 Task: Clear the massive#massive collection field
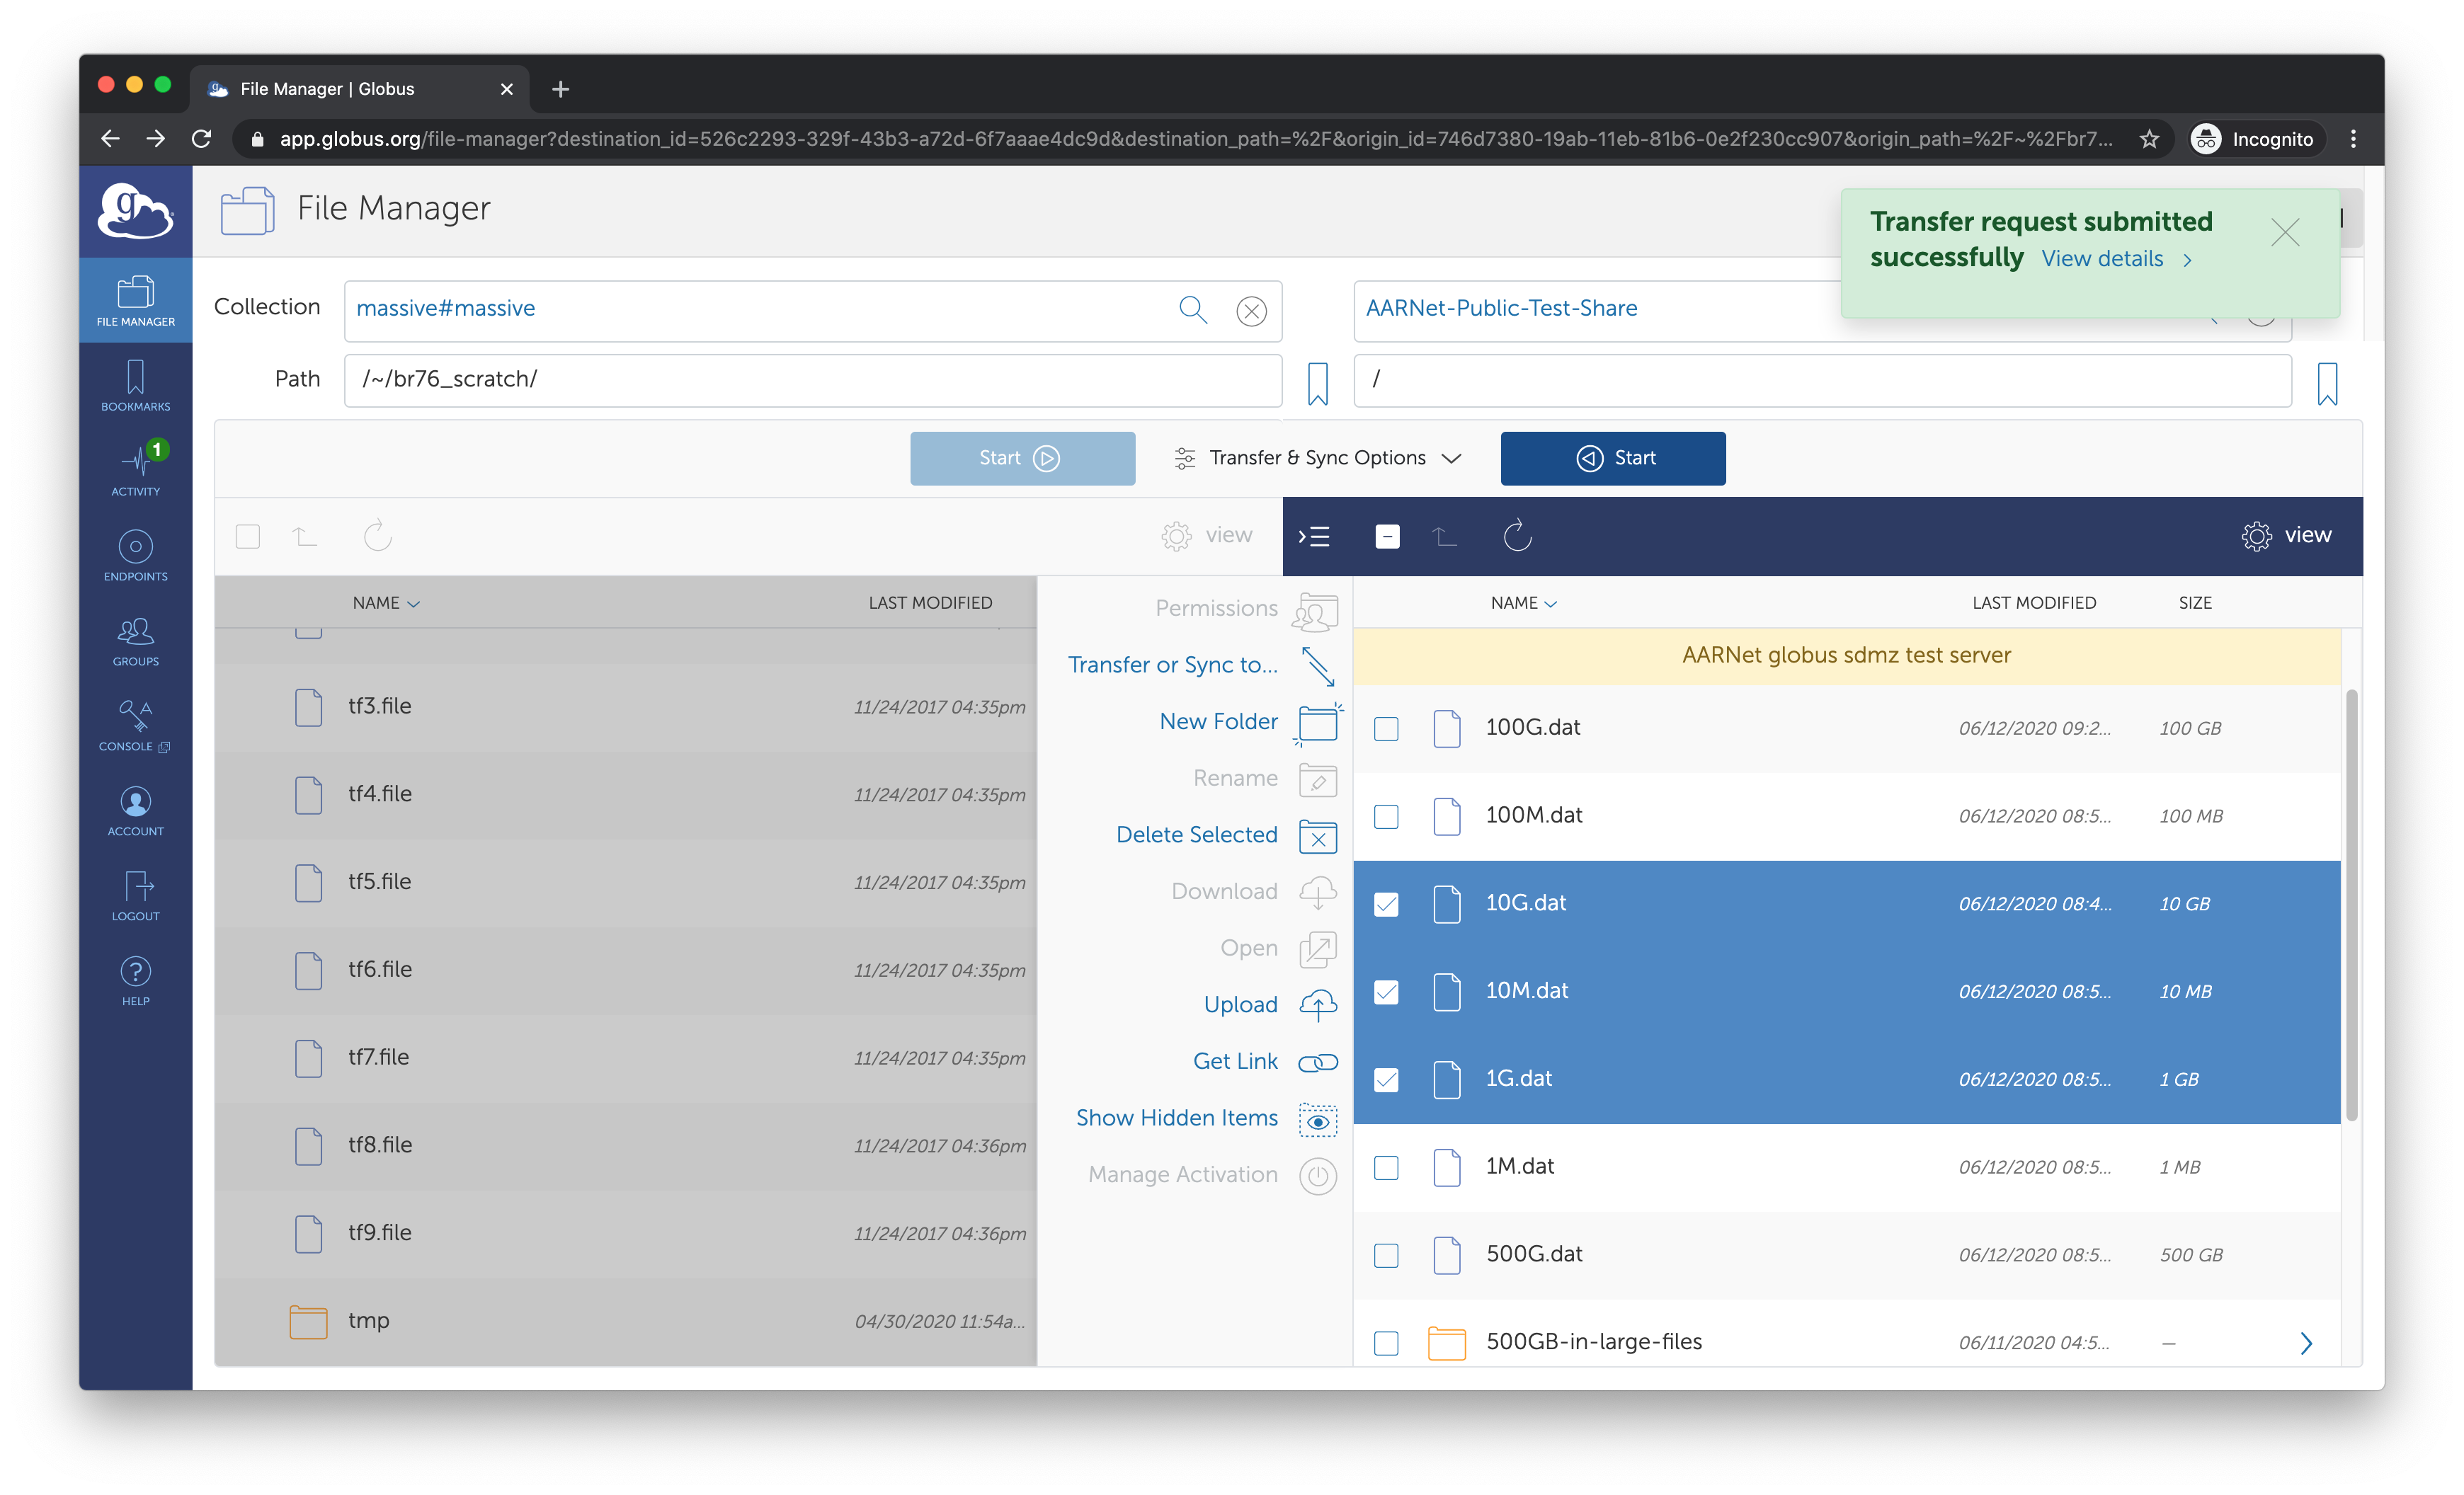point(1251,311)
